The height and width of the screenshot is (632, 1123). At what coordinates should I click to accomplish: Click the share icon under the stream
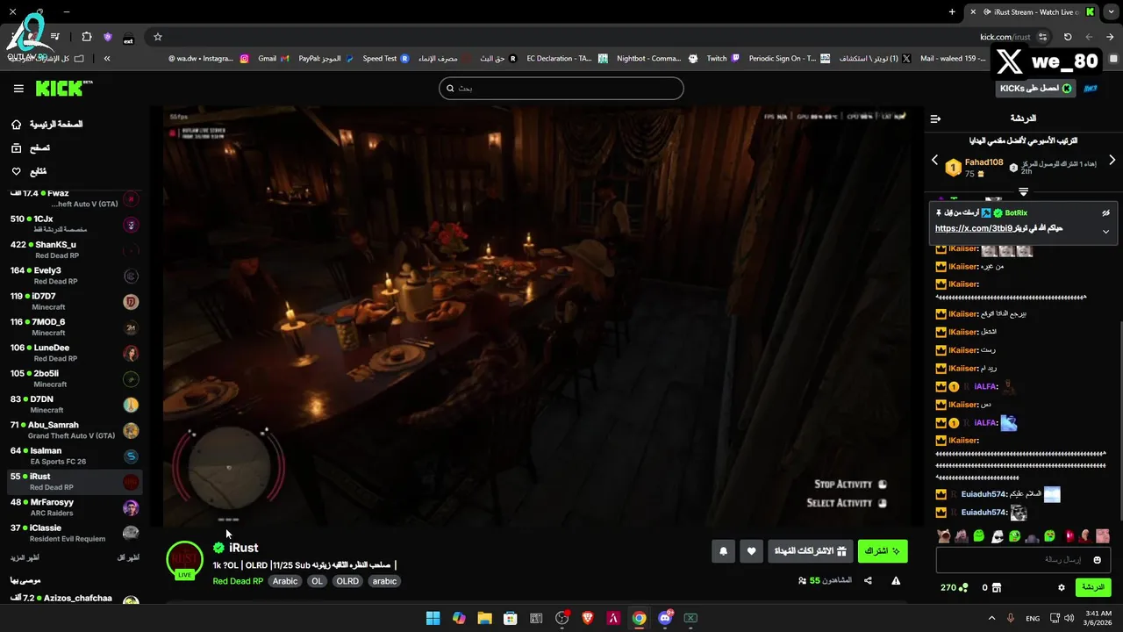(x=868, y=581)
